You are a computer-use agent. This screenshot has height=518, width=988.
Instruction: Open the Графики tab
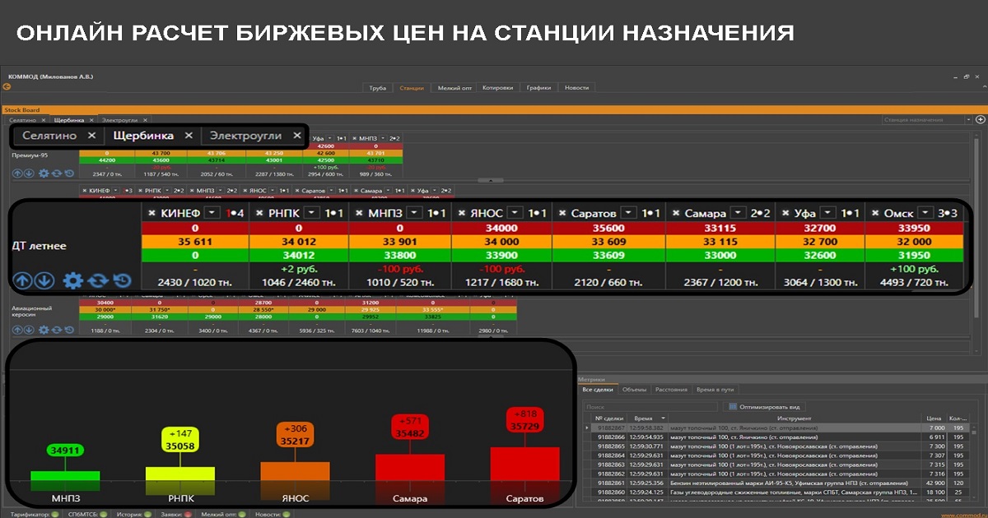tap(538, 87)
